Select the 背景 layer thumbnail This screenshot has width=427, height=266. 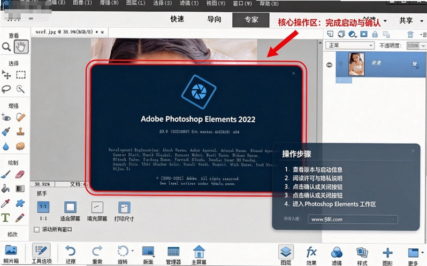click(356, 65)
